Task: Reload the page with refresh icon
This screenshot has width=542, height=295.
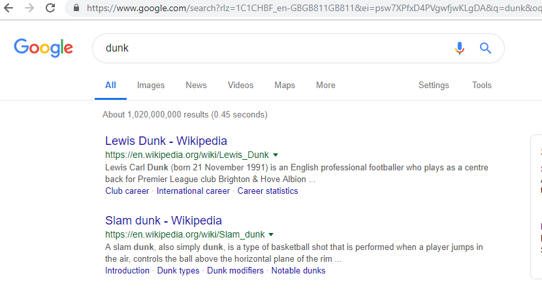Action: pyautogui.click(x=50, y=8)
